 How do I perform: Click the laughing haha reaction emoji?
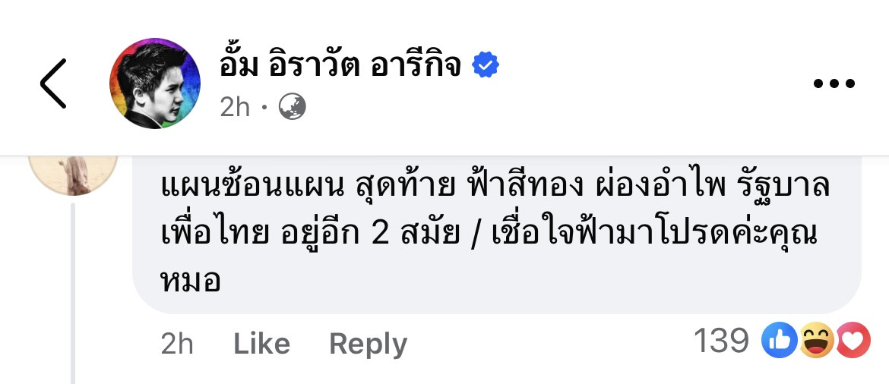tap(816, 341)
